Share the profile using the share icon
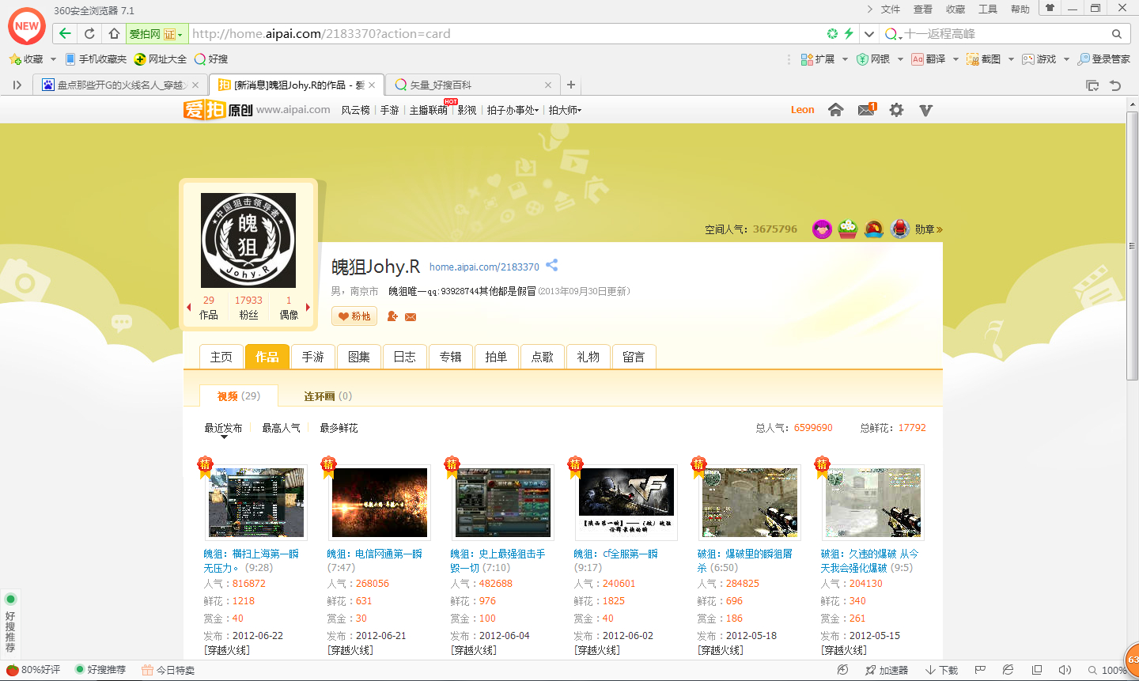Viewport: 1139px width, 681px height. pos(552,265)
